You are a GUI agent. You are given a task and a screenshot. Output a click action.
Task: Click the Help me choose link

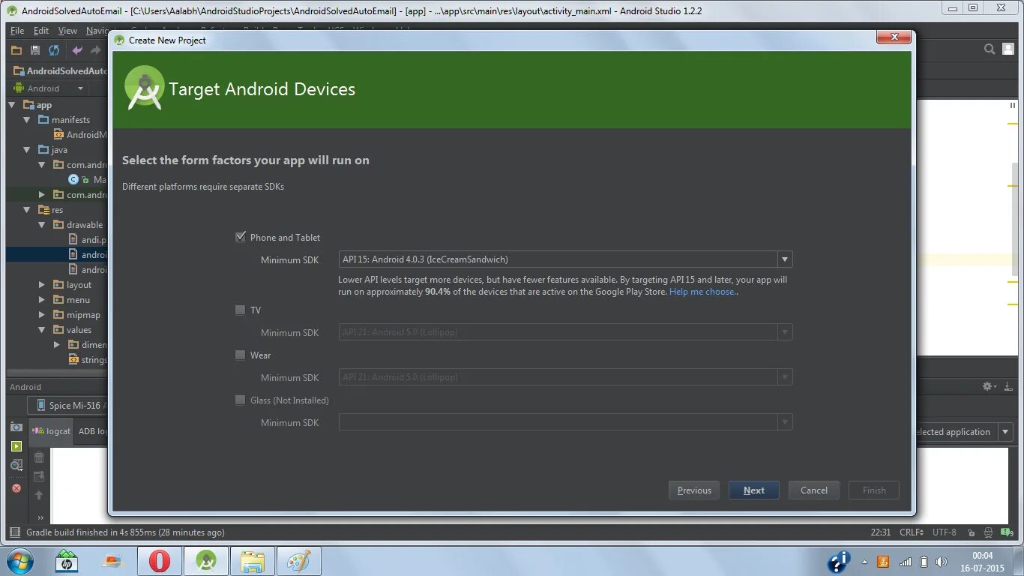click(x=702, y=292)
